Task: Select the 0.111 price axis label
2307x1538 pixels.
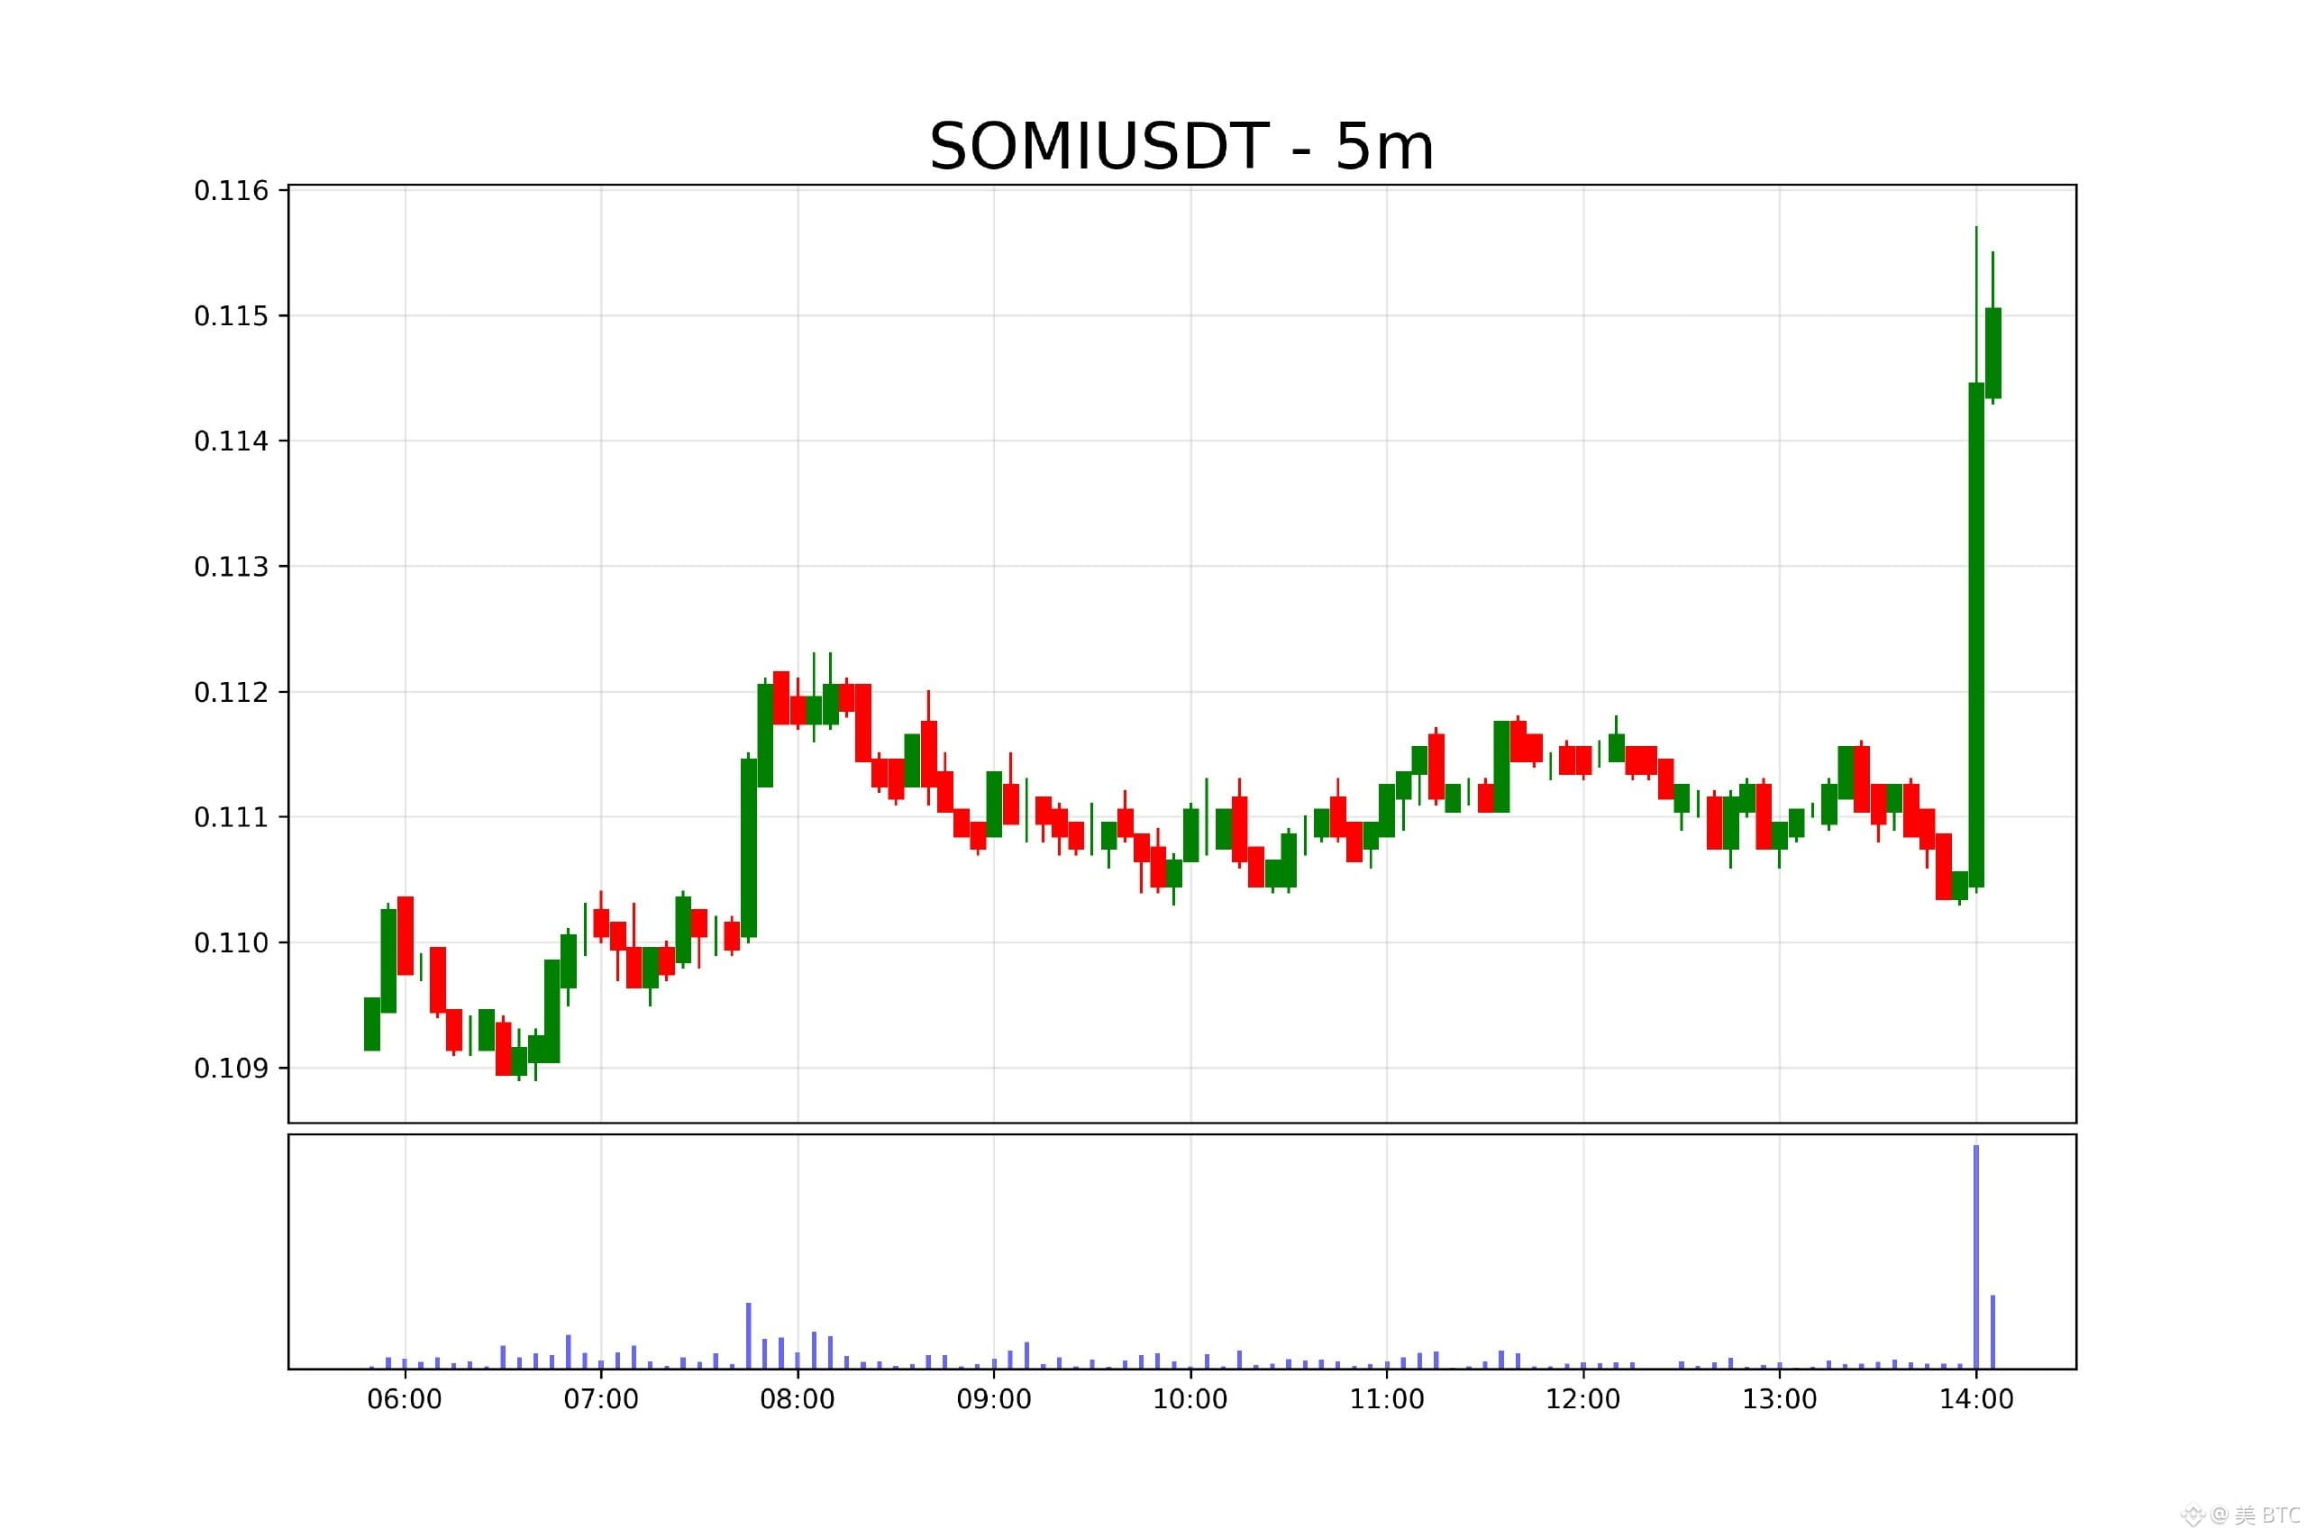Action: tap(231, 817)
